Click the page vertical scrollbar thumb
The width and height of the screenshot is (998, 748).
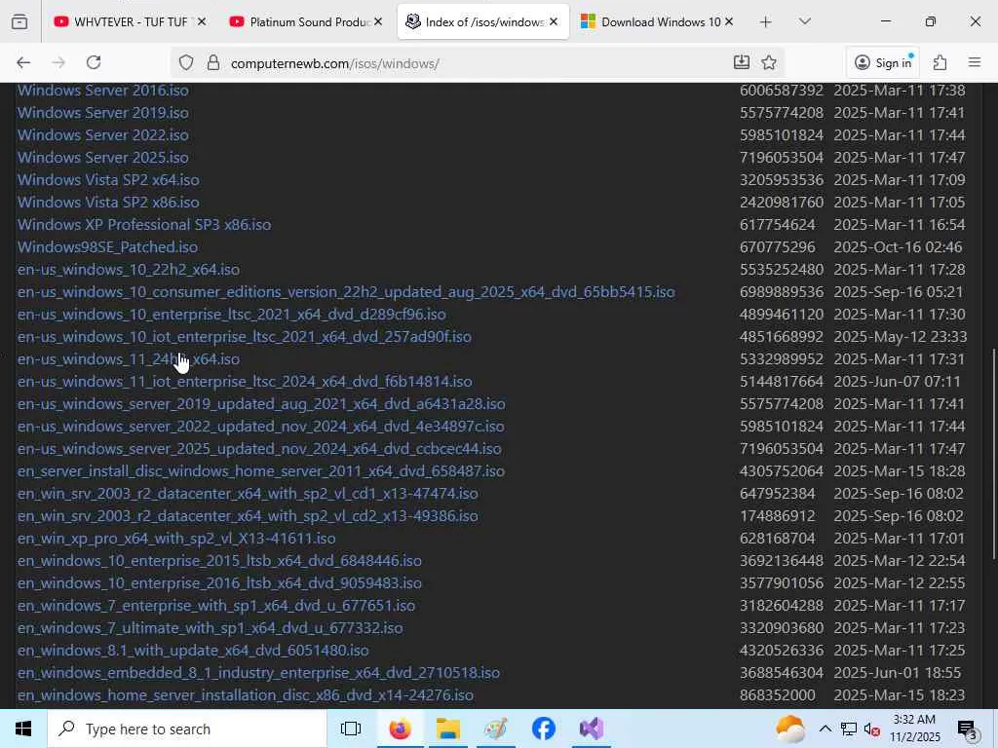point(993,454)
